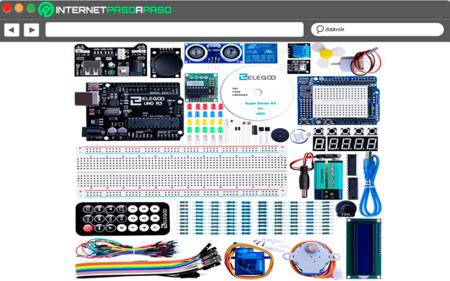Click the blue prototype shield with mini breadboard
The image size is (450, 281).
coord(339,101)
